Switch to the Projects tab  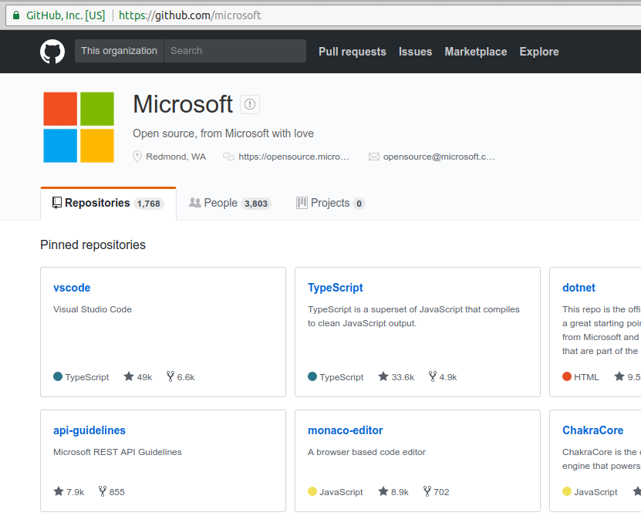click(330, 203)
